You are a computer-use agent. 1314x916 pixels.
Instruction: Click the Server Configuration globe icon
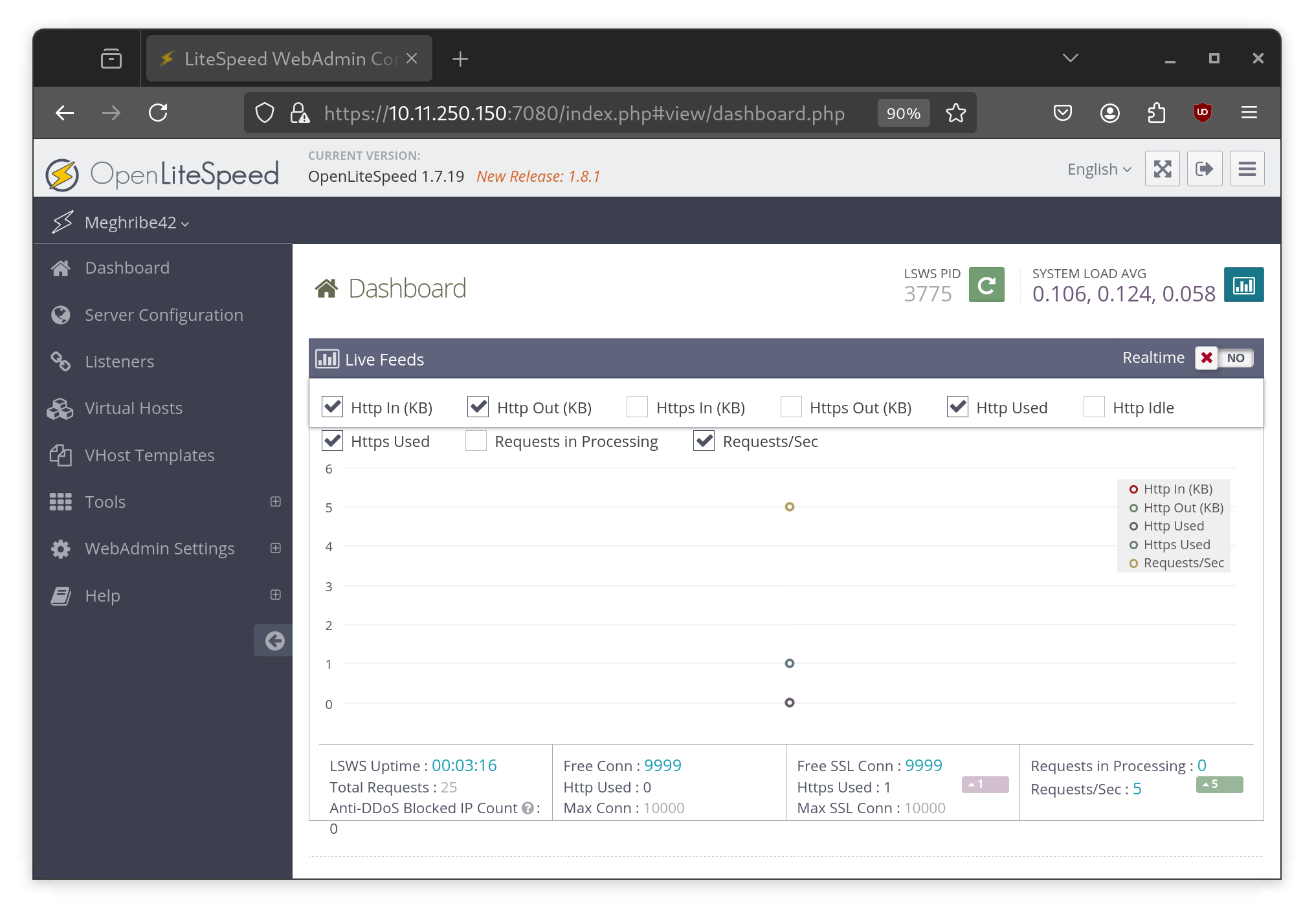[61, 315]
